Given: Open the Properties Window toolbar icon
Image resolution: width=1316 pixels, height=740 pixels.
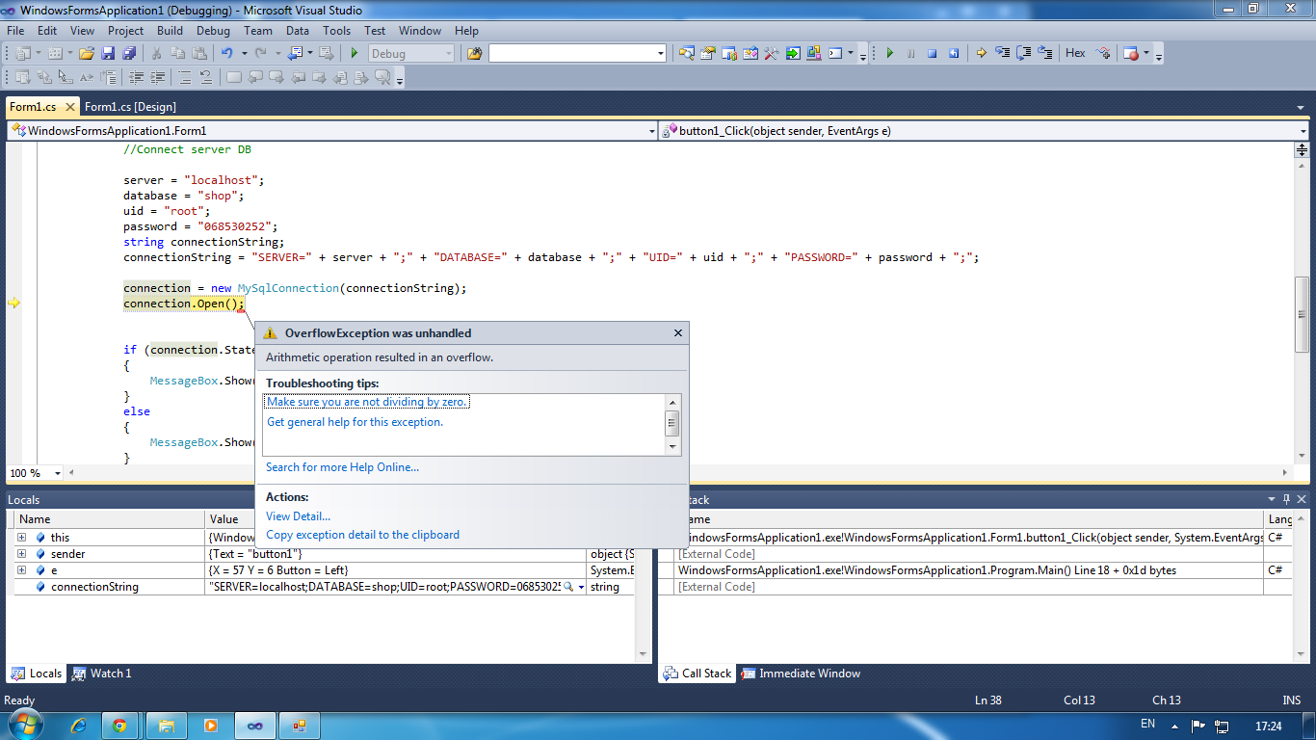Looking at the screenshot, I should pos(708,53).
